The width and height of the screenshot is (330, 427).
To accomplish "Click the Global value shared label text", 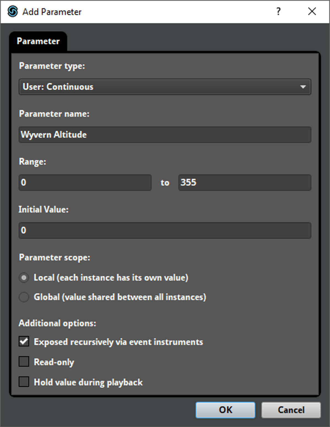I will click(x=120, y=297).
